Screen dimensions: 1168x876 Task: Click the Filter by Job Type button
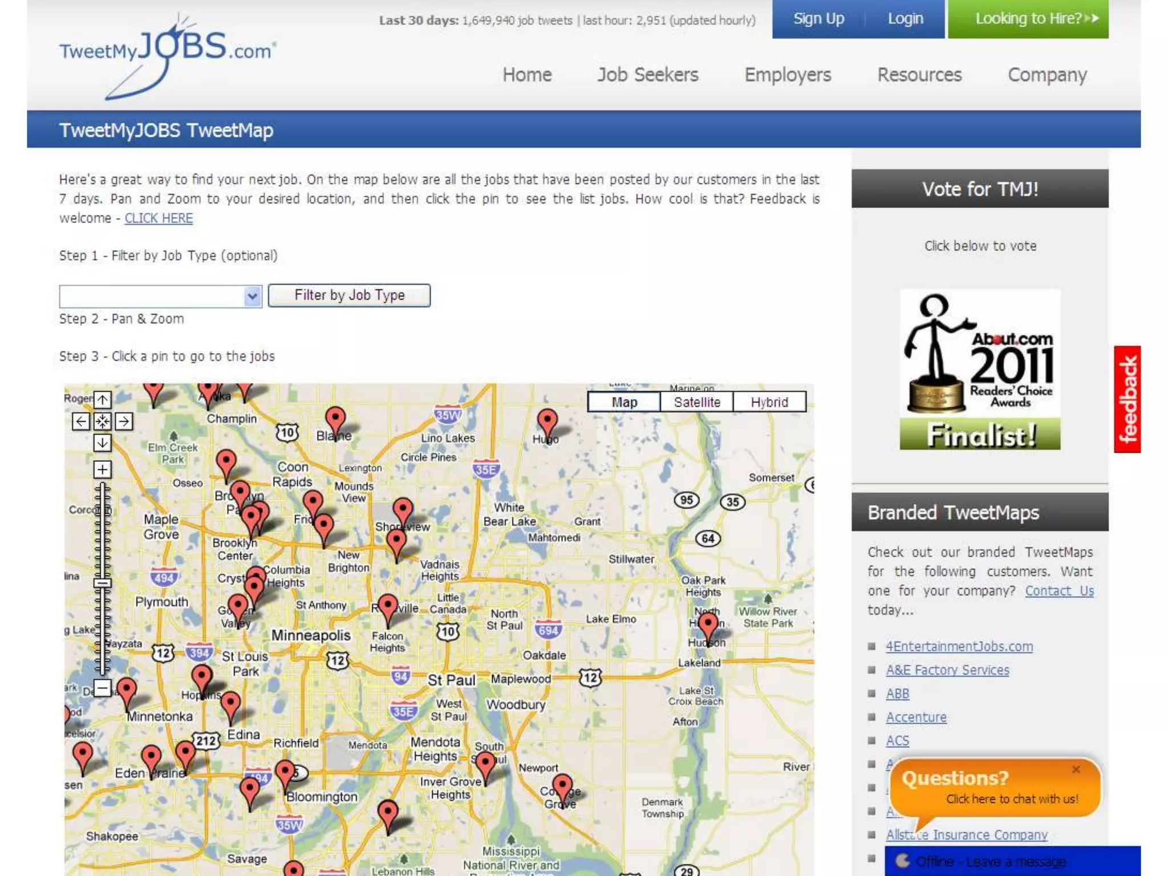tap(349, 295)
